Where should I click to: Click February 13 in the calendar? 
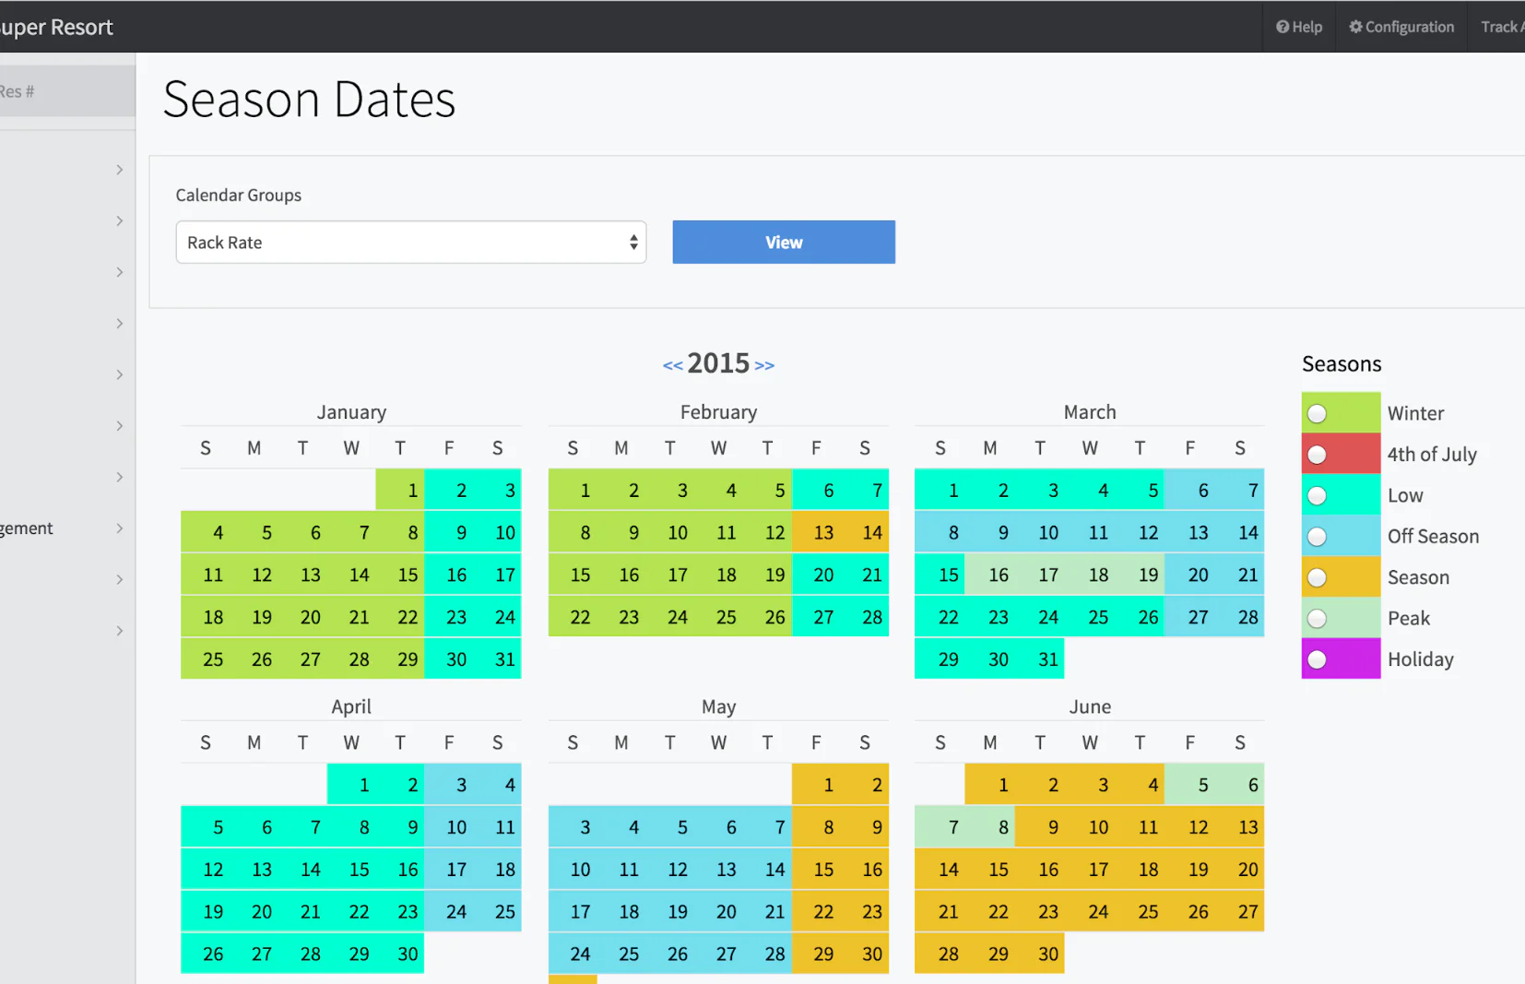(x=816, y=533)
